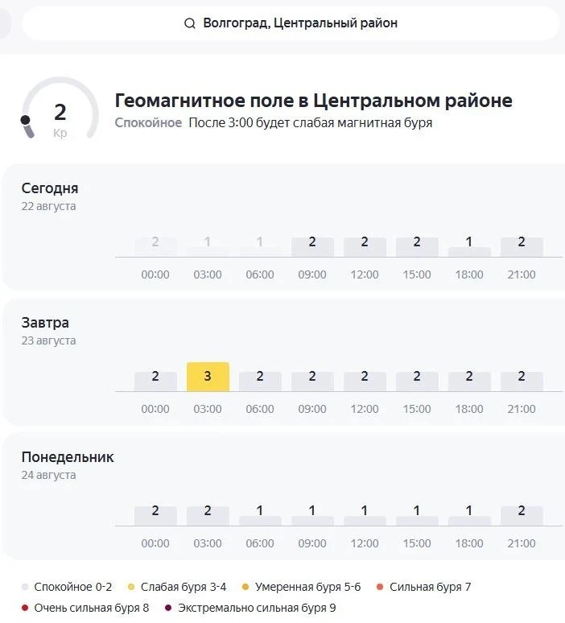The image size is (565, 623).
Task: Click the orange Умеренная буря 5-6 legend dot
Action: tap(245, 587)
